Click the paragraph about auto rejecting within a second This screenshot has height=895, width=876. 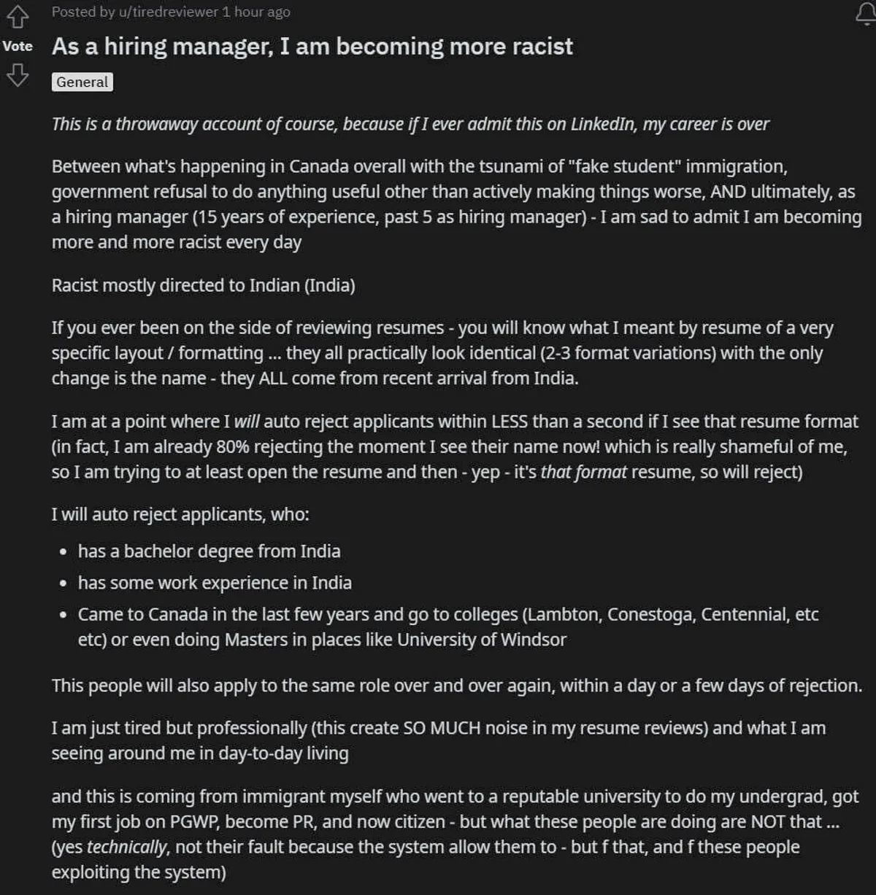coord(453,446)
